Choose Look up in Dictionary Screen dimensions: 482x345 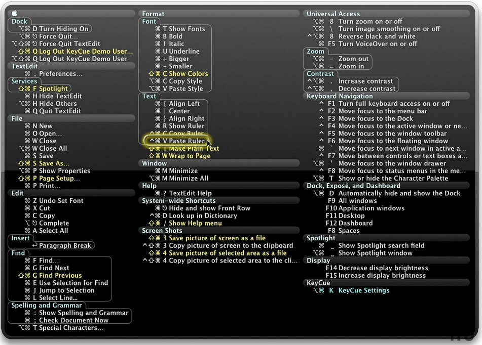click(x=193, y=216)
